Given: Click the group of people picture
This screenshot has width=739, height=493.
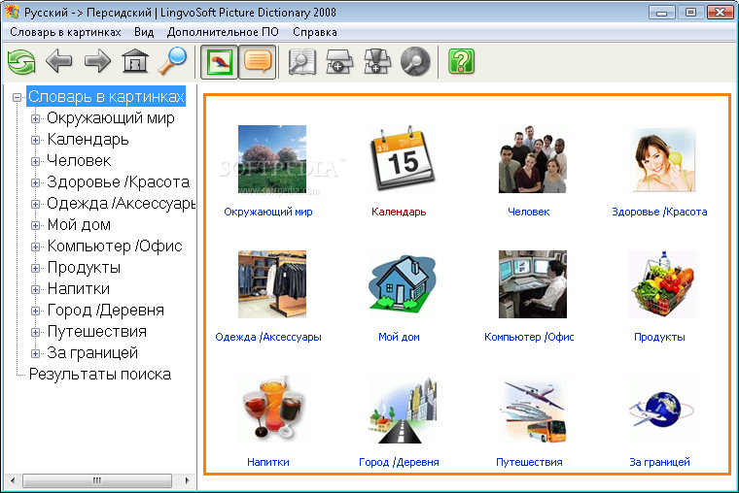Looking at the screenshot, I should coord(533,159).
